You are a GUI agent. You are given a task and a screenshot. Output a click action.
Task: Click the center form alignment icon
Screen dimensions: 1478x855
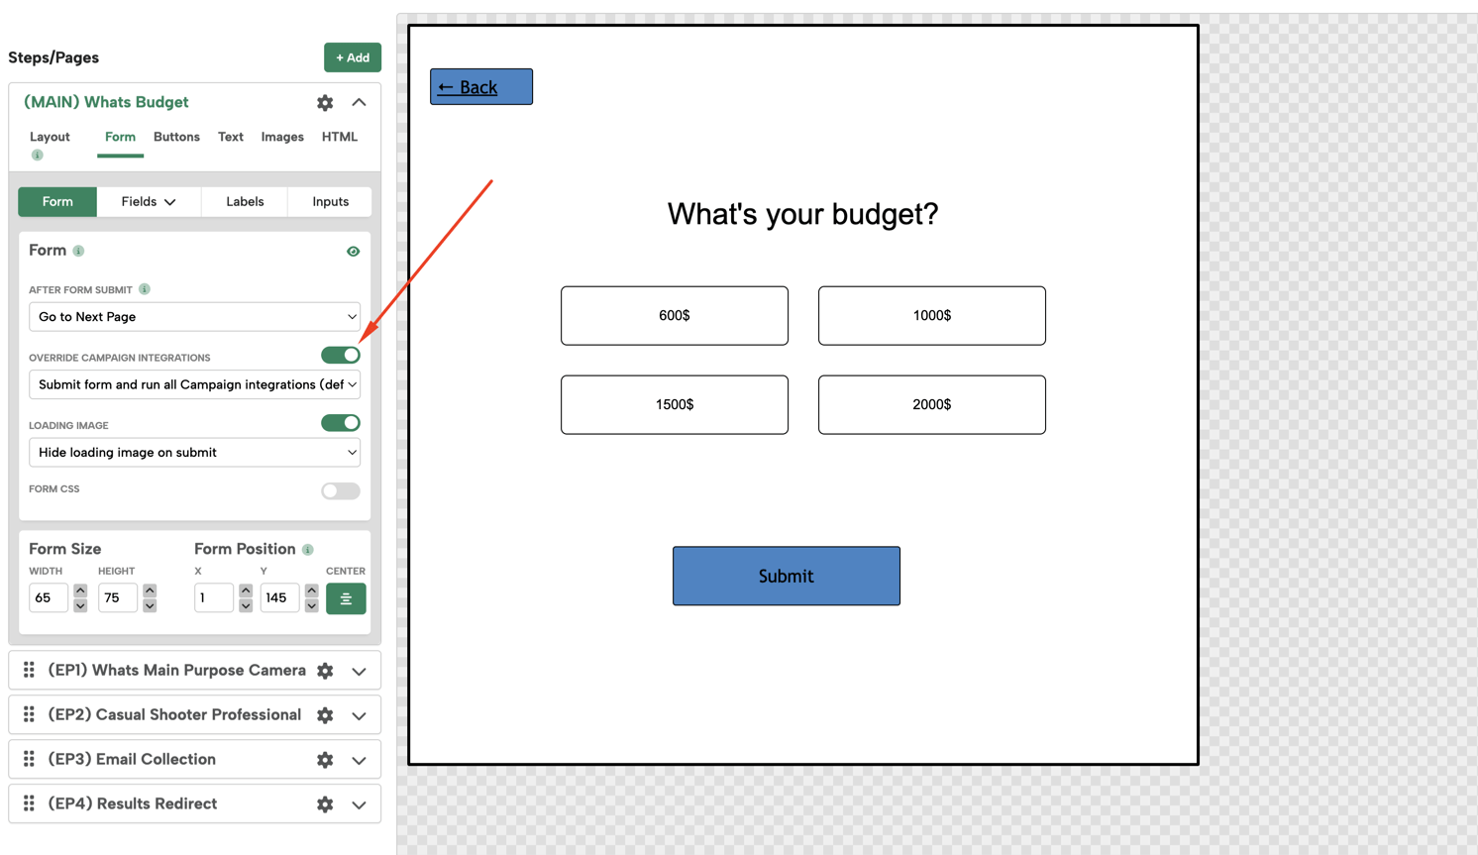point(346,598)
